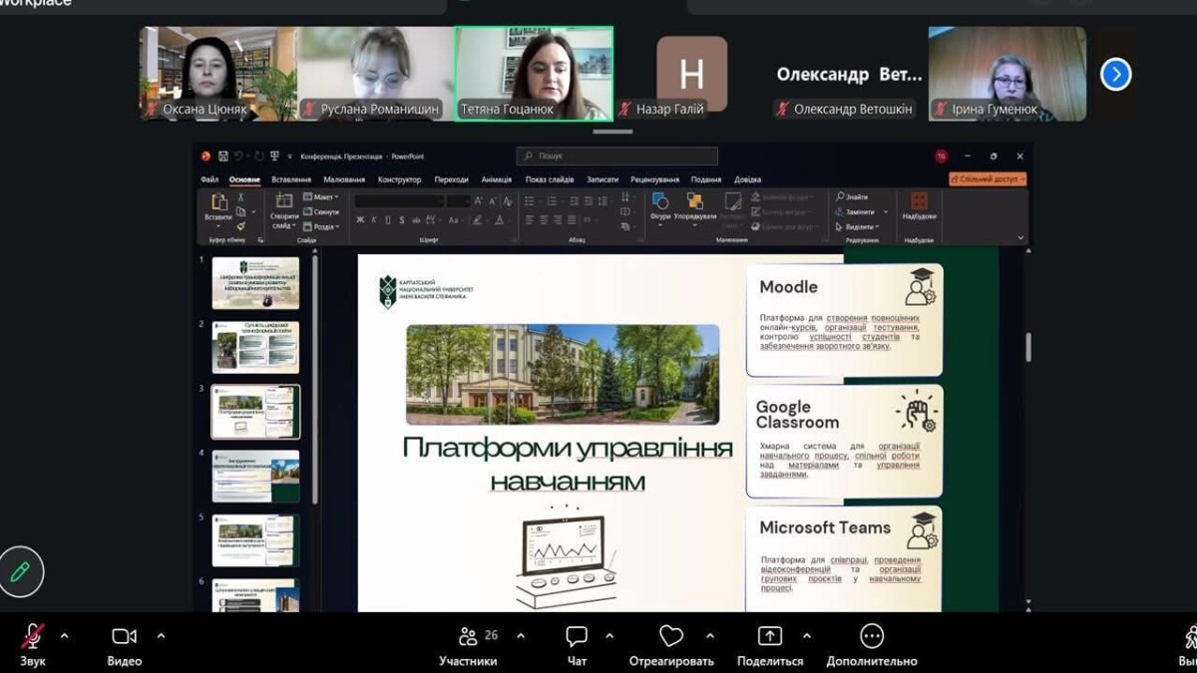Click the React heart icon

[x=671, y=636]
